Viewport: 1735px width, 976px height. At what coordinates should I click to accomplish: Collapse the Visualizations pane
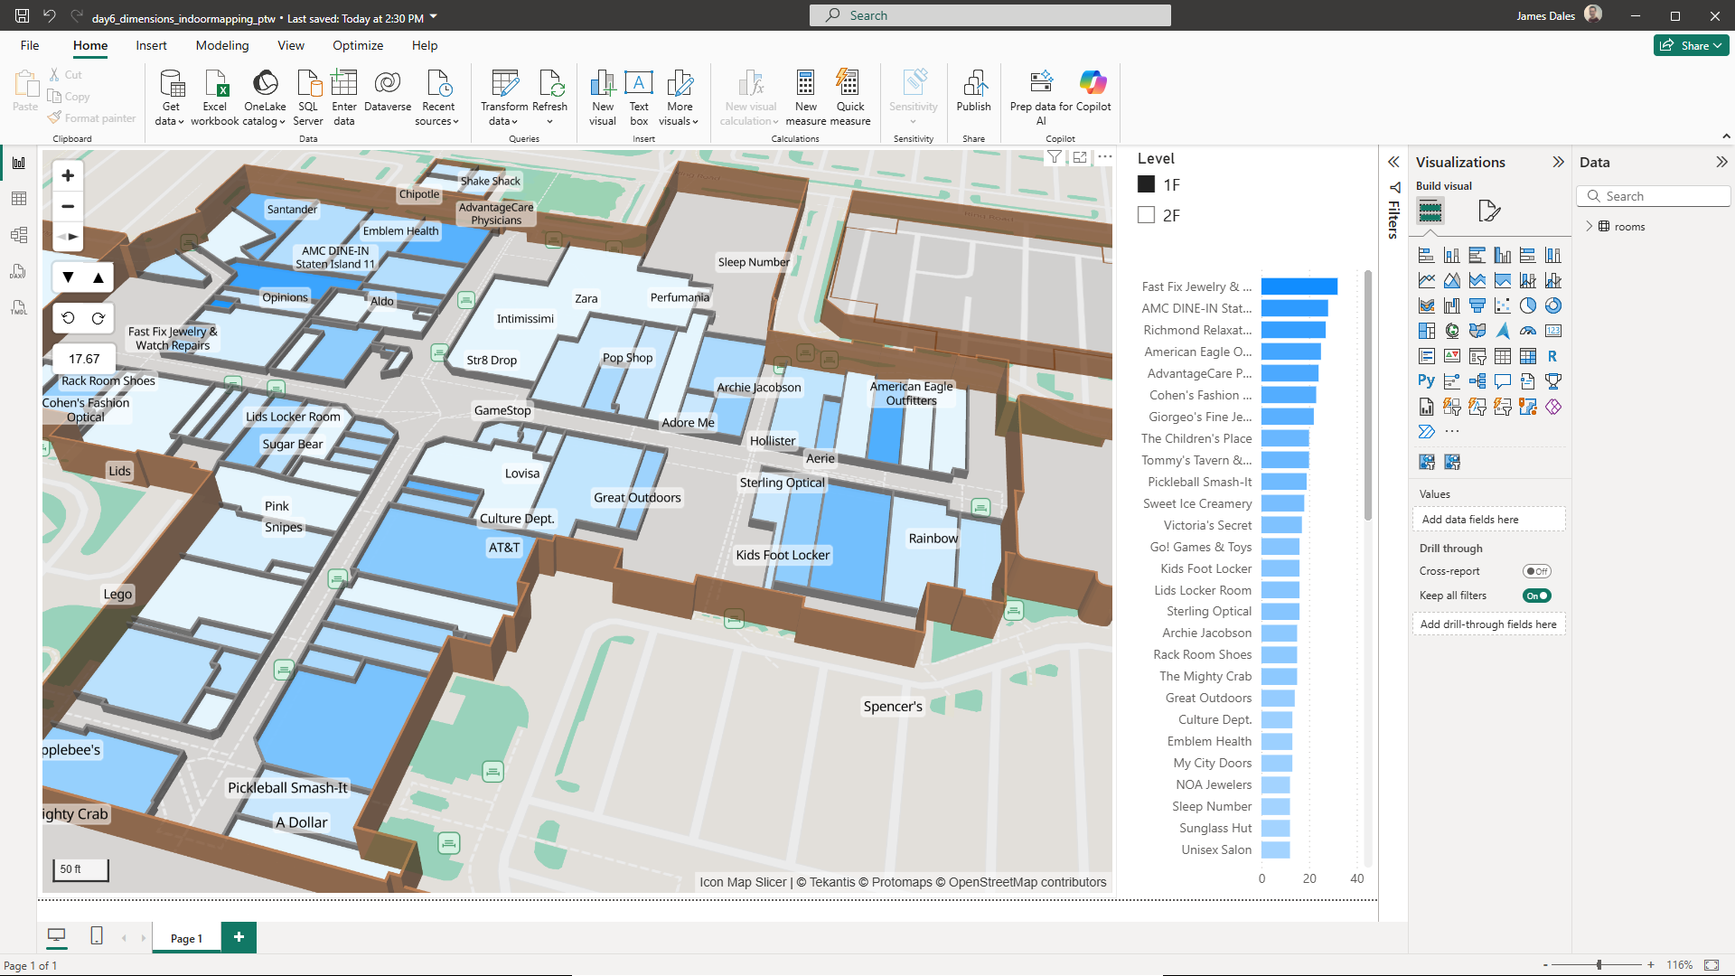pyautogui.click(x=1558, y=162)
